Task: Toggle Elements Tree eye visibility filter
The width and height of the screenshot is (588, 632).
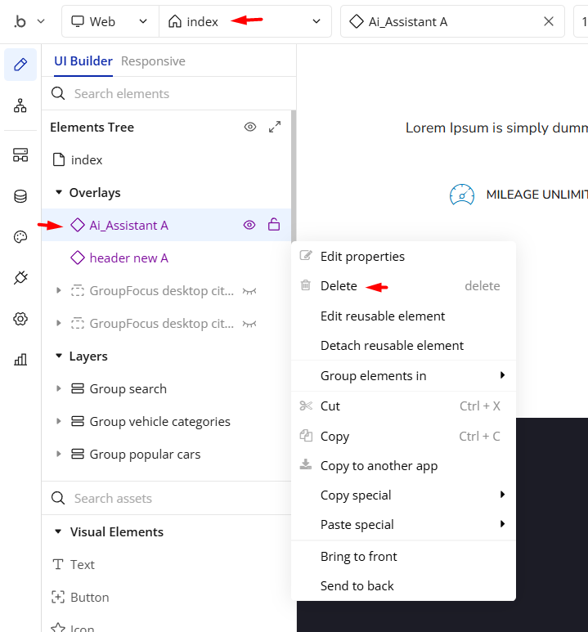Action: 250,127
